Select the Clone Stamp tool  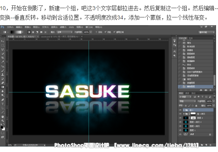pos(2,75)
